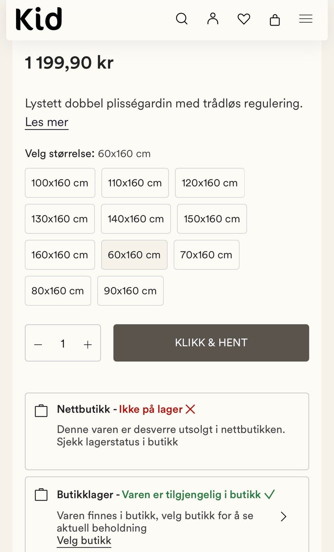
Task: Select the highlighted 60x160 cm size
Action: click(134, 255)
